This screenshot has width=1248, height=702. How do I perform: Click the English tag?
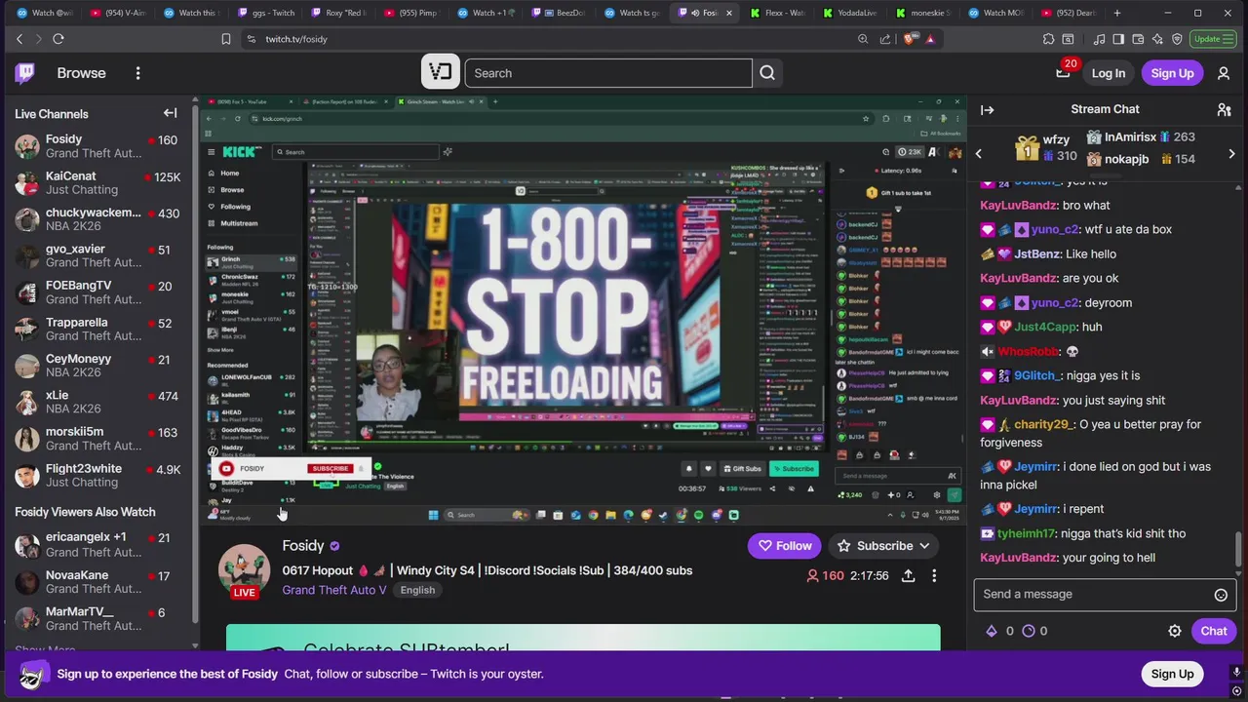[417, 590]
